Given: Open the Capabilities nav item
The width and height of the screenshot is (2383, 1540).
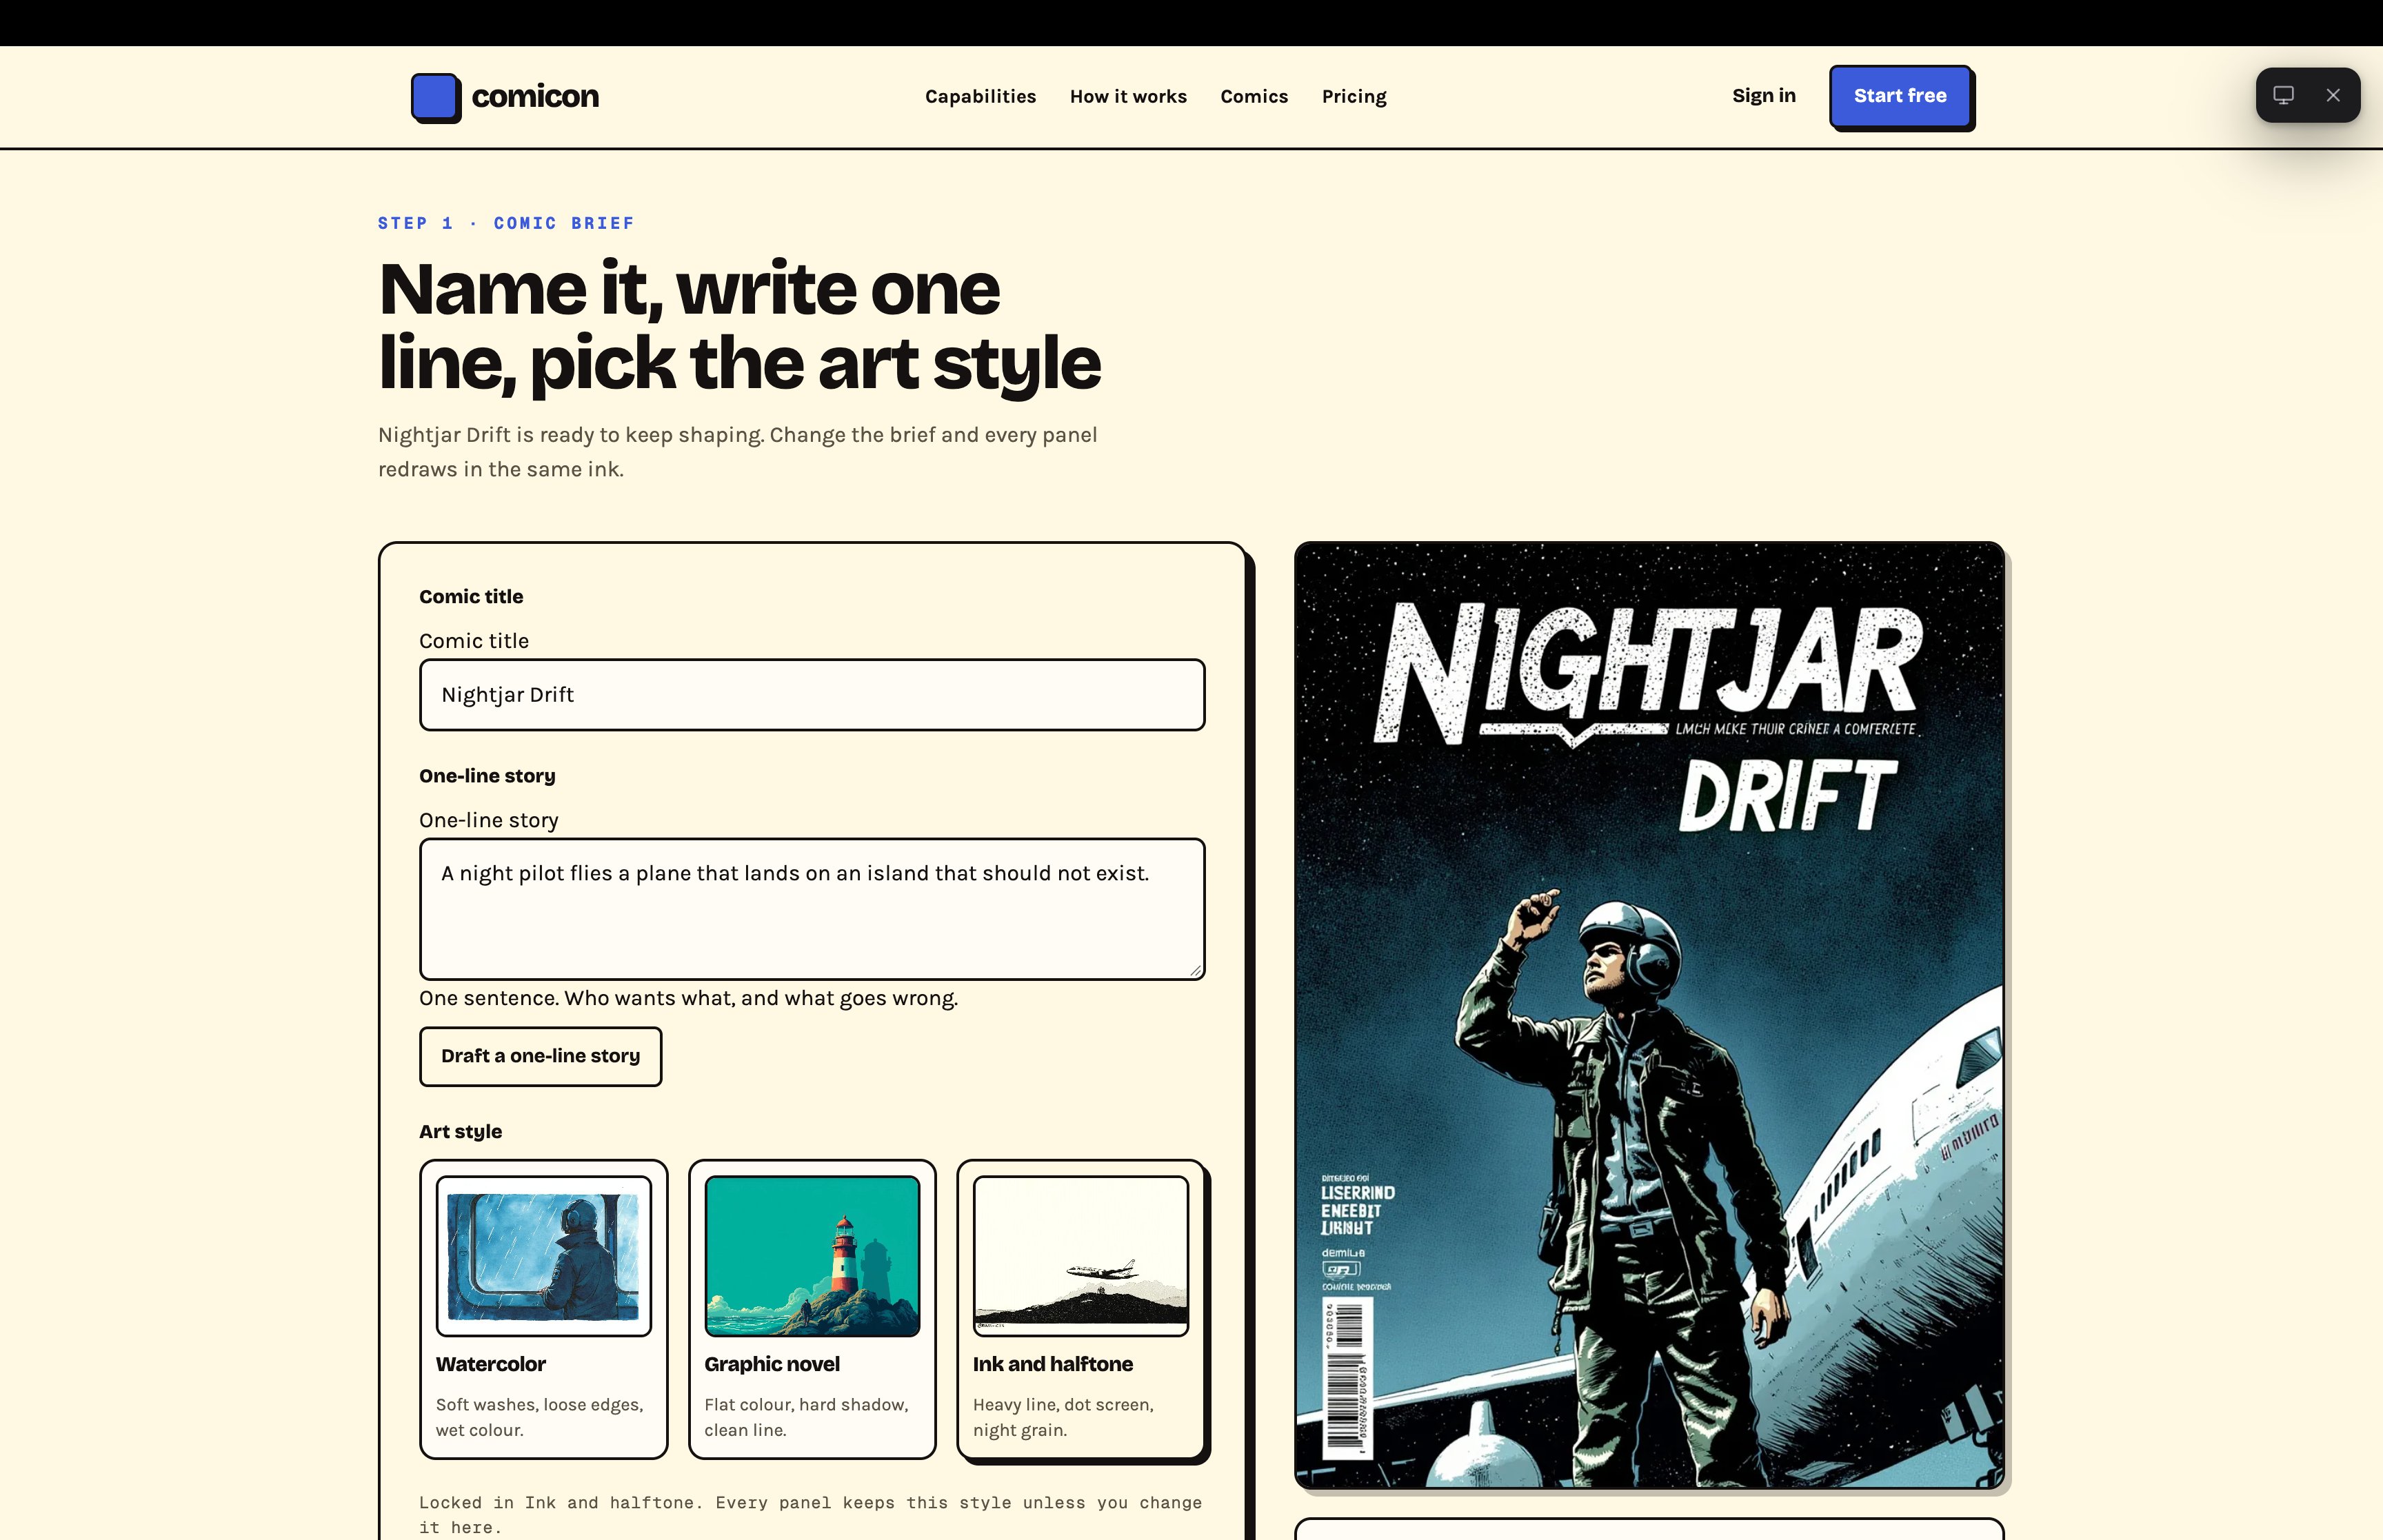Looking at the screenshot, I should pos(980,96).
